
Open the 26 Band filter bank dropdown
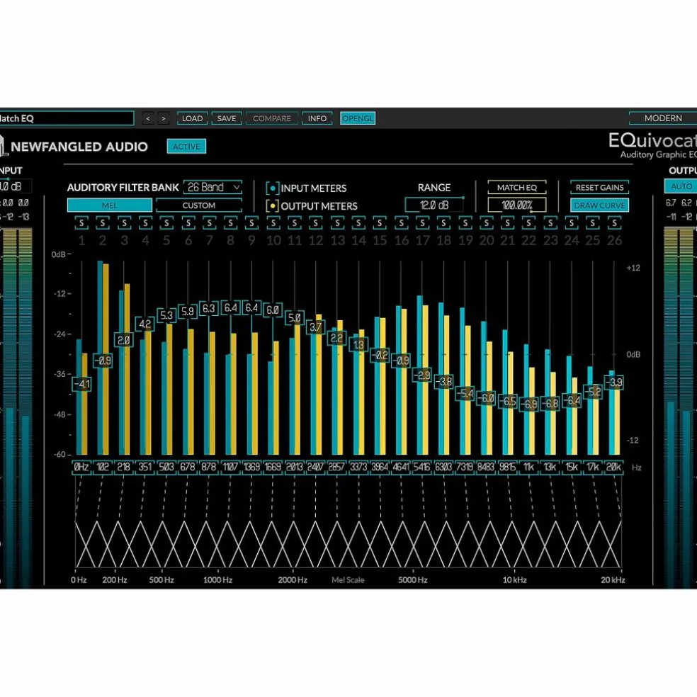point(213,187)
